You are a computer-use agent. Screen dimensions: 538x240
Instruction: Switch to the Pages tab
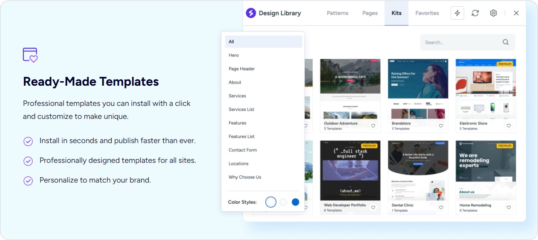point(370,13)
